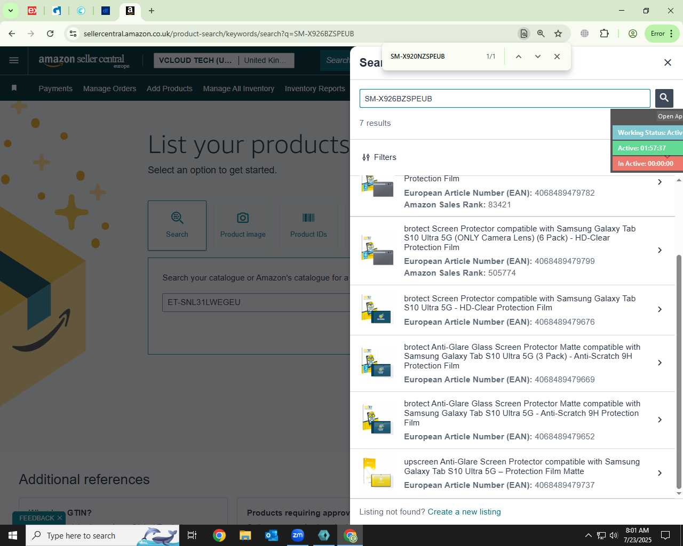Viewport: 683px width, 546px height.
Task: Expand result with EAN 4068489479799
Action: (660, 250)
